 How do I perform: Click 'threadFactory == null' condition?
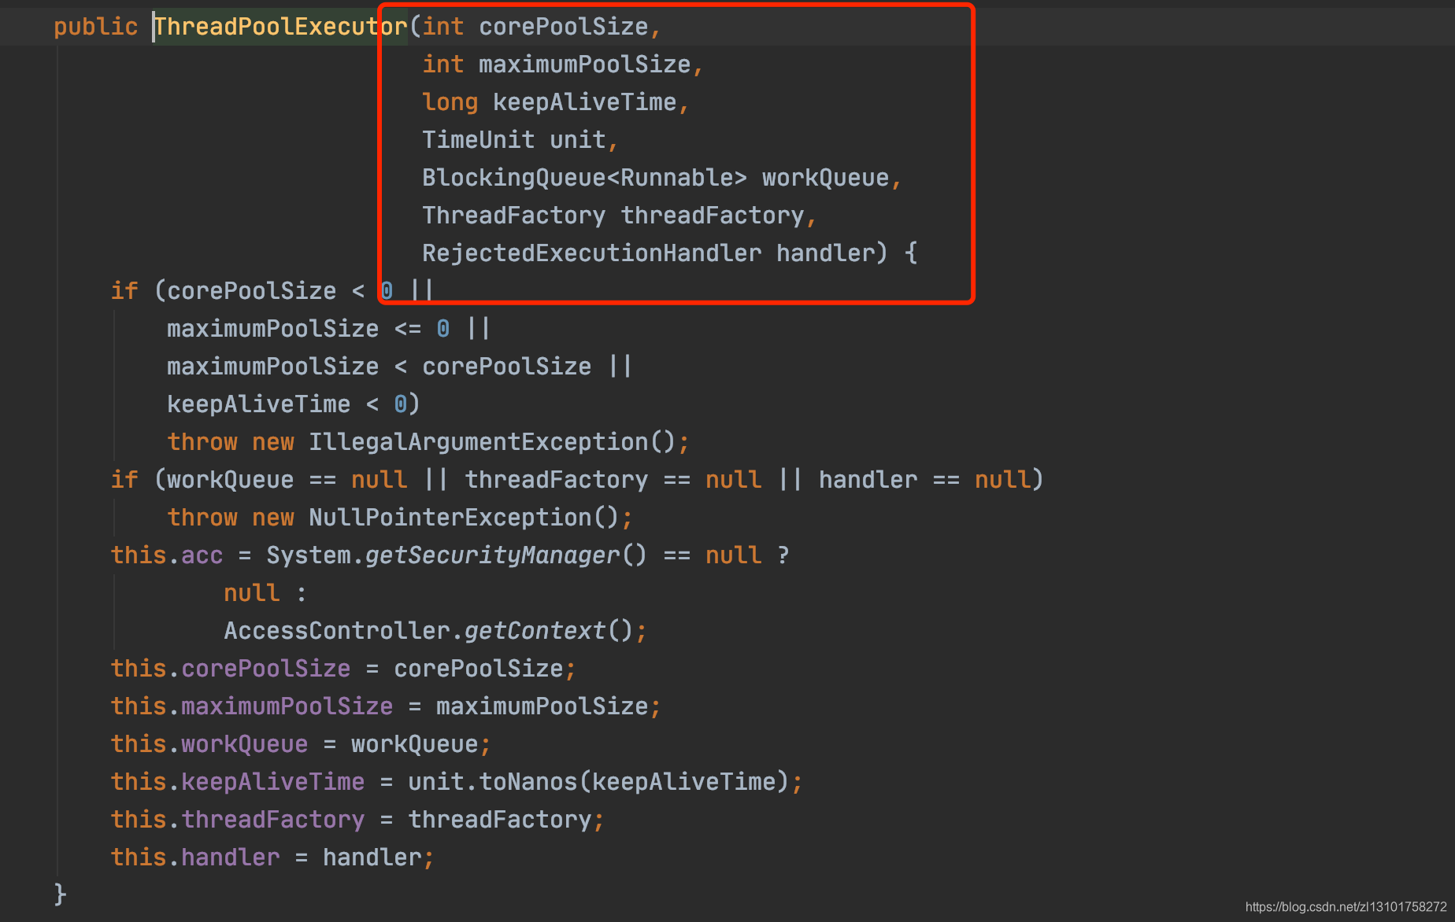[613, 480]
